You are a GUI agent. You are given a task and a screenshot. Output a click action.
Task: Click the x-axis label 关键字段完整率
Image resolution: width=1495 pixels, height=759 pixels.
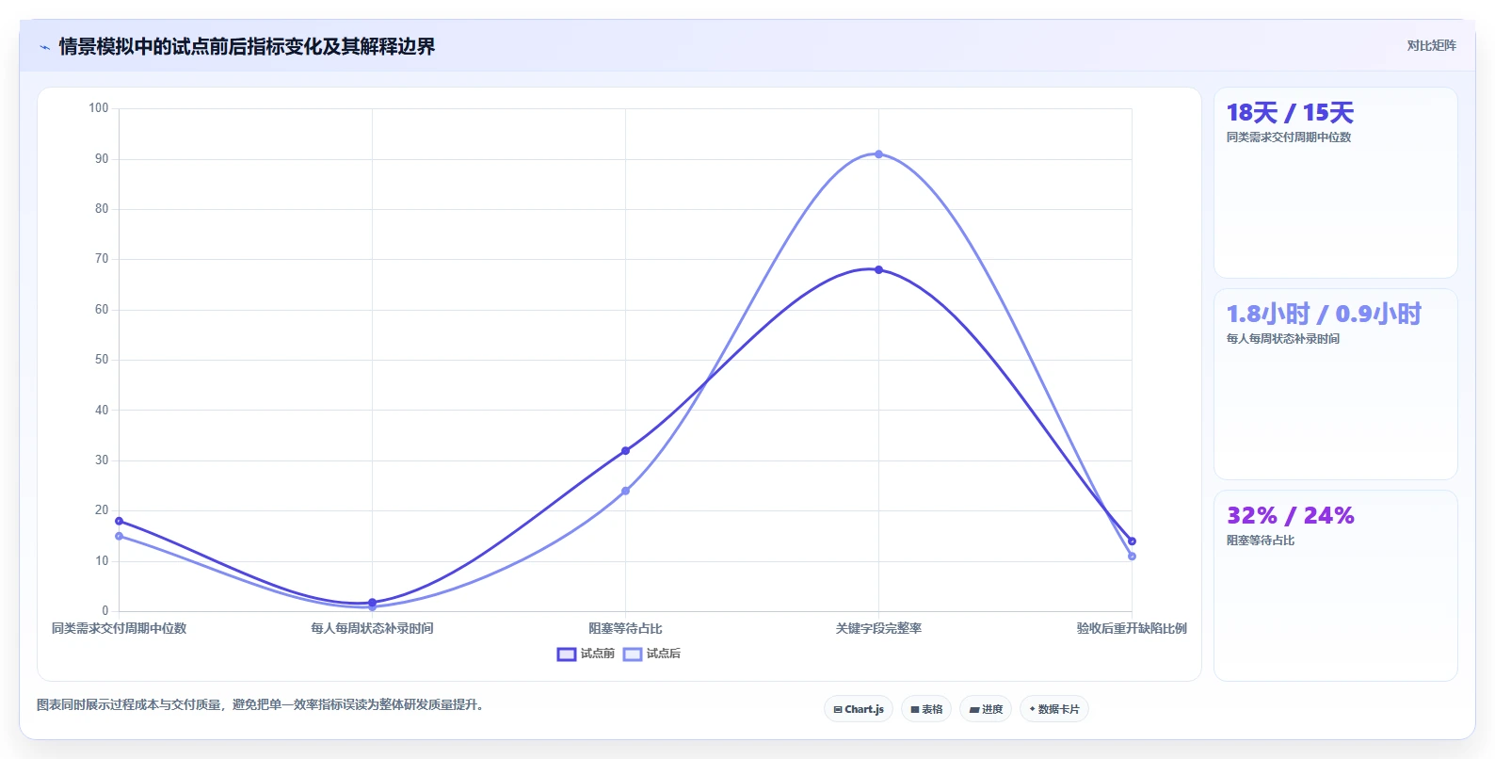(878, 628)
